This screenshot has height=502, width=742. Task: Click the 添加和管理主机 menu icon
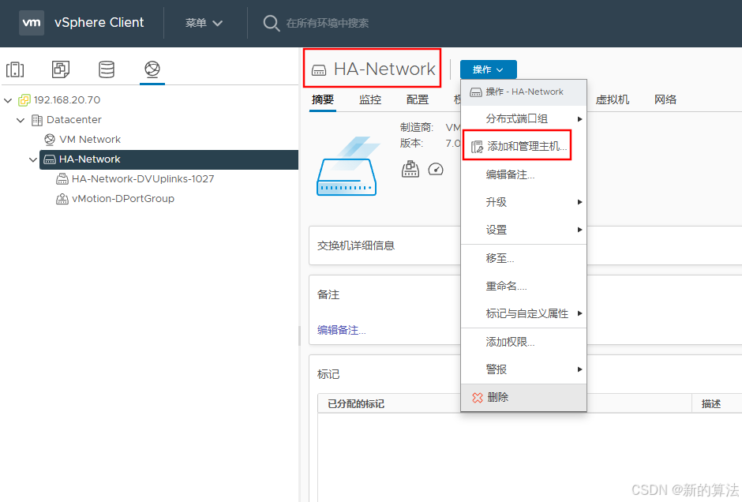477,147
